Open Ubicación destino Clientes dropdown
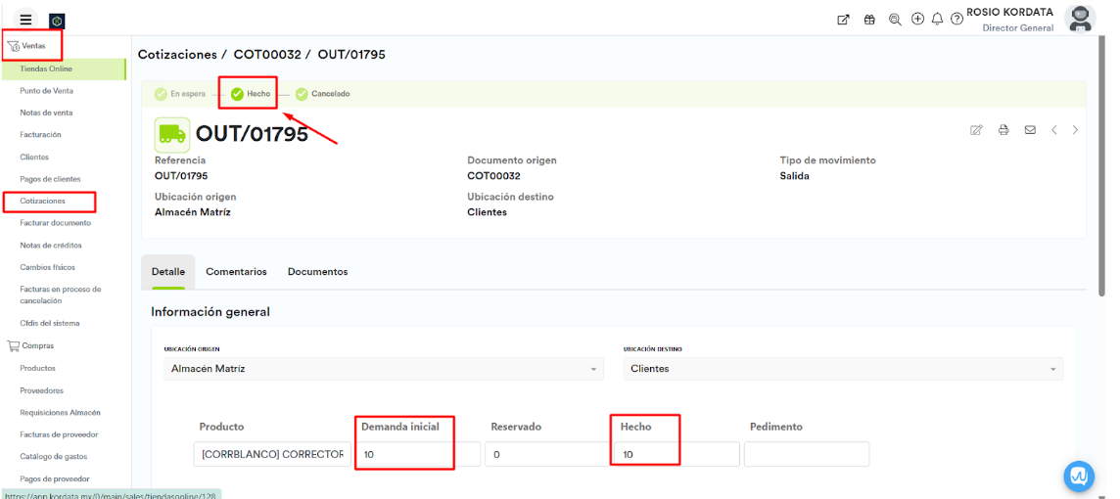Image resolution: width=1120 pixels, height=499 pixels. (843, 369)
